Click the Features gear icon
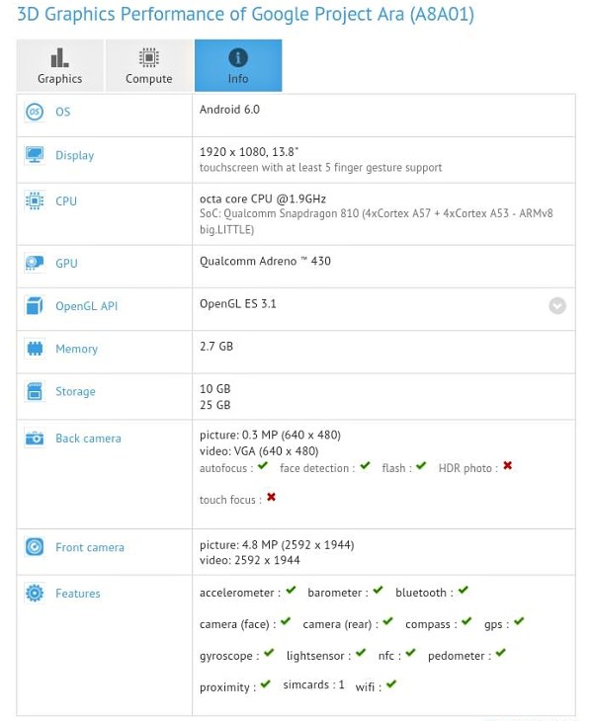 click(35, 594)
